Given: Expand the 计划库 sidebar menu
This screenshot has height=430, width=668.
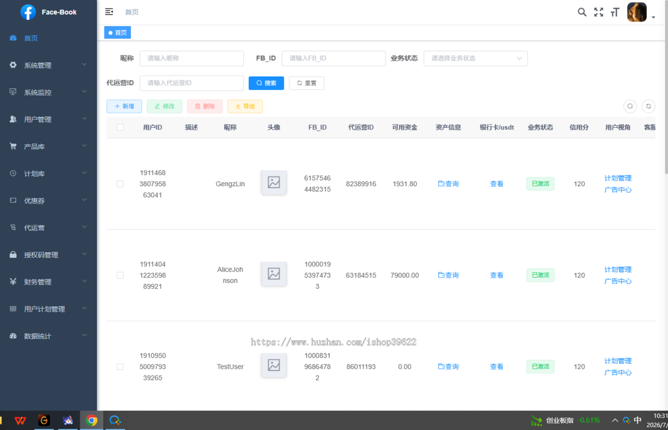Looking at the screenshot, I should click(48, 173).
